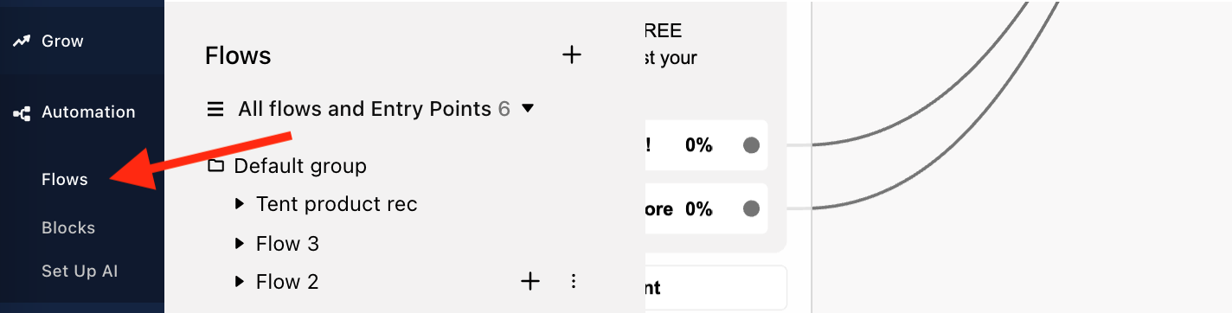
Task: Open the Set Up AI menu item
Action: 80,271
